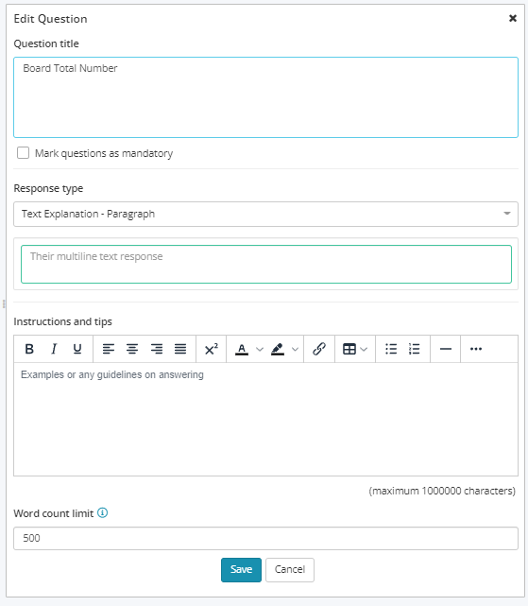Expand the font color dropdown arrow
The image size is (528, 606).
[x=260, y=350]
